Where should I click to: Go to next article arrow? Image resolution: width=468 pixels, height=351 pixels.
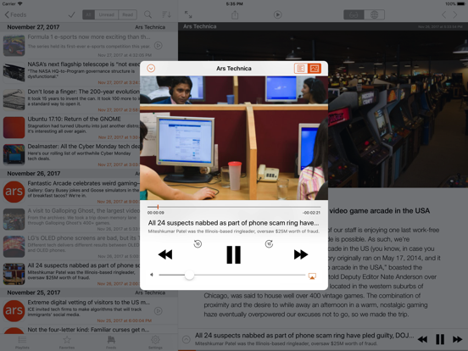pos(455,14)
